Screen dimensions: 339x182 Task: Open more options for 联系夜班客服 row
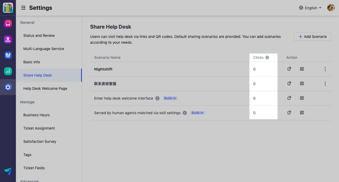point(325,84)
